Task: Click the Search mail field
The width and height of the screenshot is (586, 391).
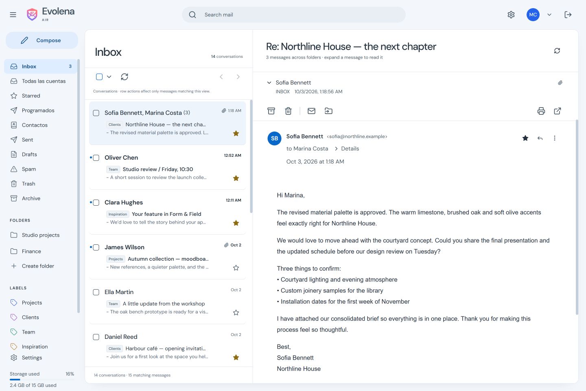Action: [294, 15]
